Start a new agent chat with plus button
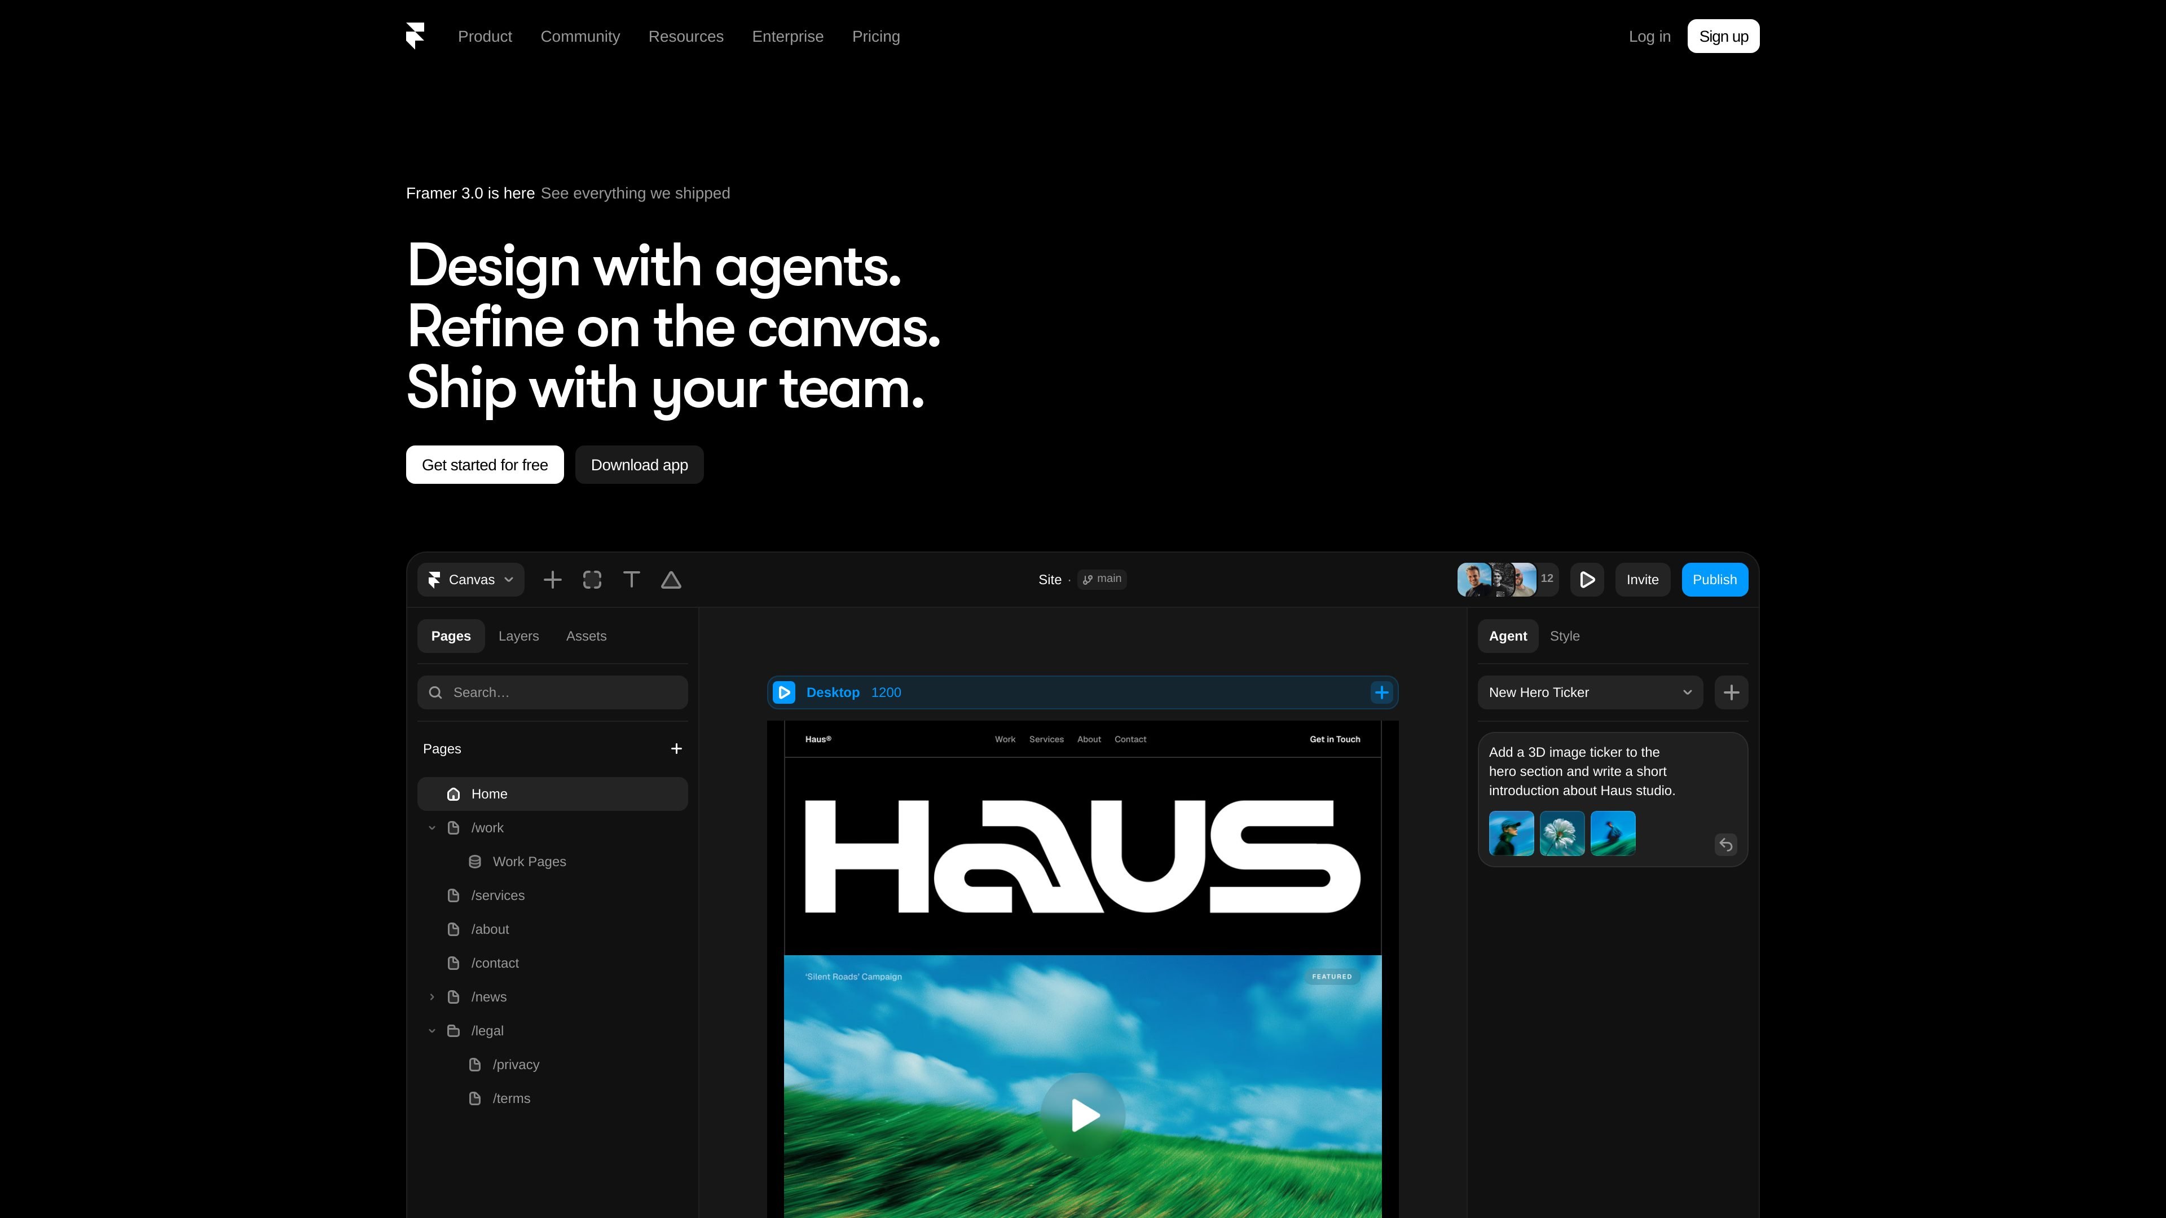2166x1218 pixels. click(1731, 692)
